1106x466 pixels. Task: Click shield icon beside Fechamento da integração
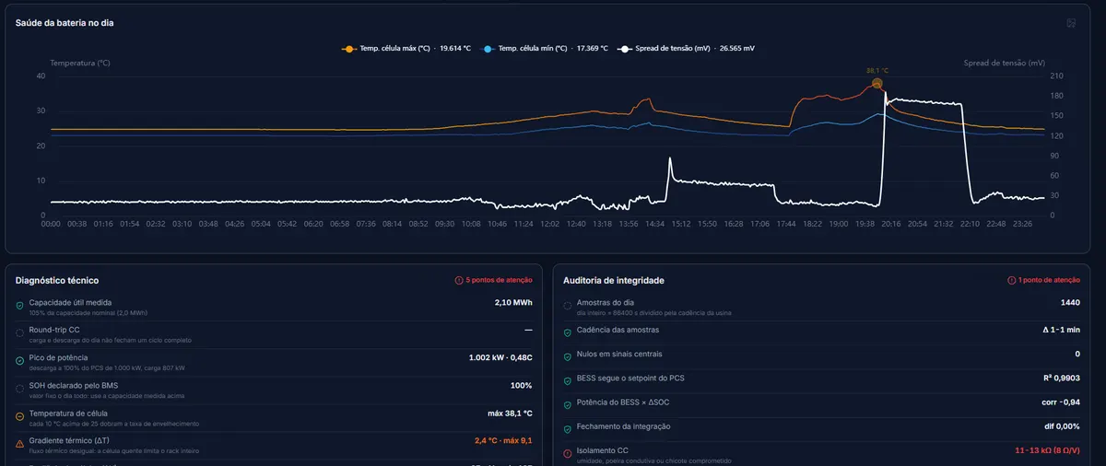(x=568, y=429)
